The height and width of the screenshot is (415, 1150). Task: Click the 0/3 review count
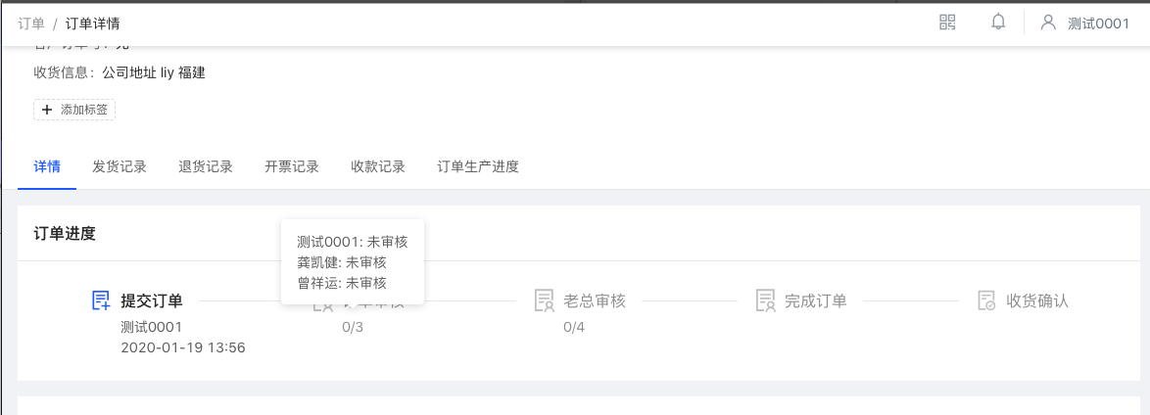pyautogui.click(x=353, y=327)
